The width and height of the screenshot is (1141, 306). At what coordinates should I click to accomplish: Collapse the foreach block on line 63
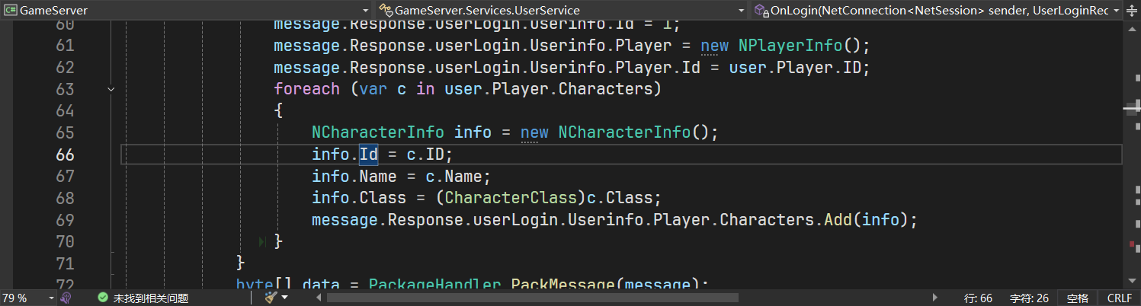111,89
